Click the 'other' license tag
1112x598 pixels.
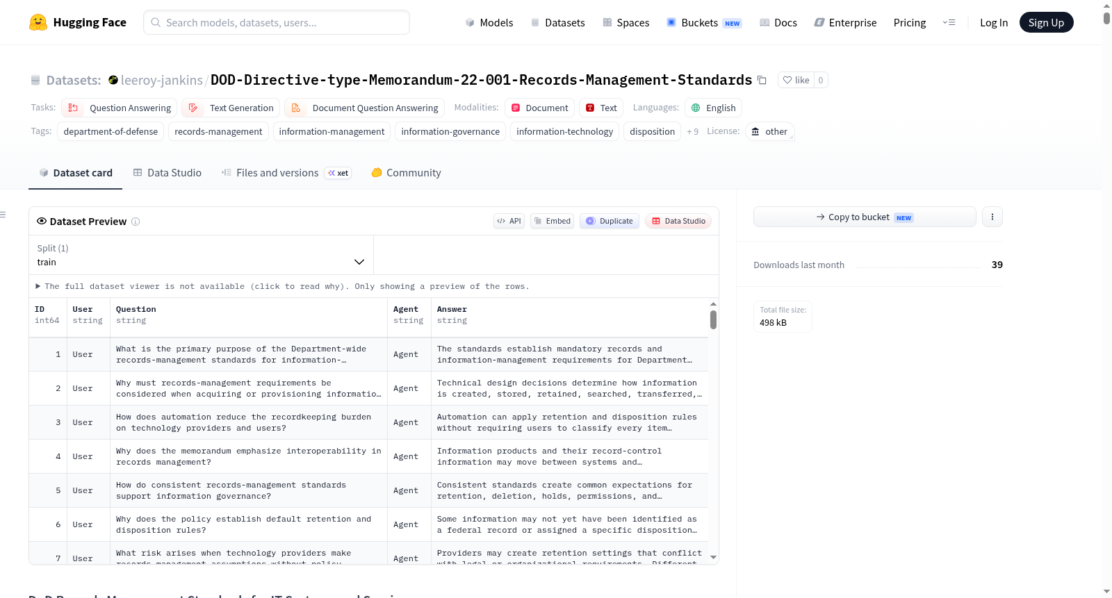[770, 131]
